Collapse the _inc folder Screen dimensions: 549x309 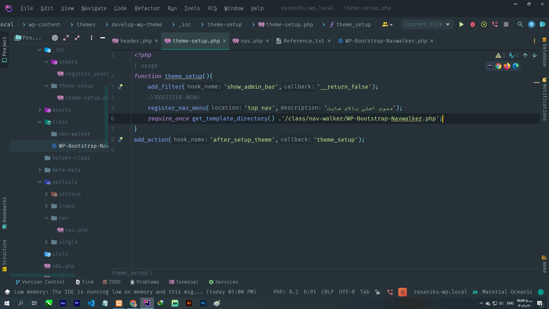click(x=40, y=50)
